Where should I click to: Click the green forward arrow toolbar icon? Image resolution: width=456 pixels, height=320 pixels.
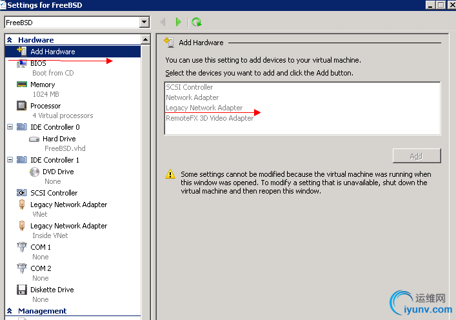tap(178, 22)
